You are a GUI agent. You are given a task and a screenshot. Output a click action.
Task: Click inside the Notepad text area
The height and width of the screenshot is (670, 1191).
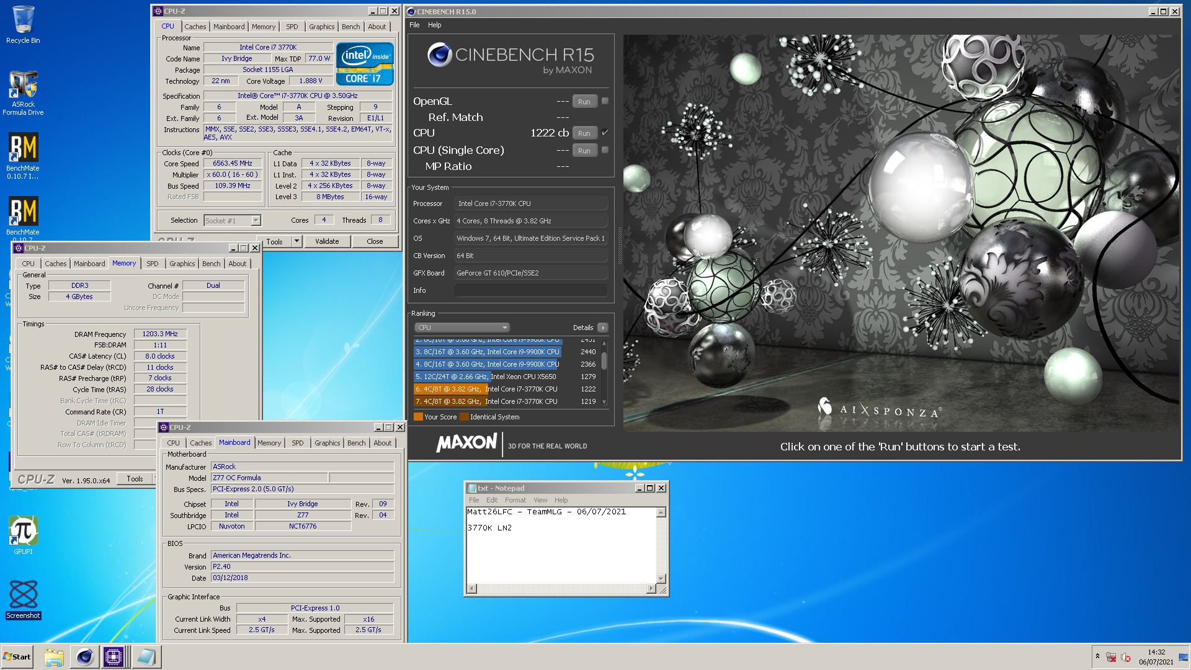561,546
